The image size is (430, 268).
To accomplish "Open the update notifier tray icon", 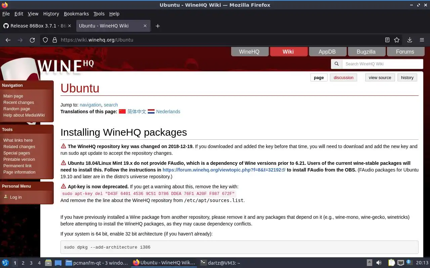I will (x=409, y=263).
